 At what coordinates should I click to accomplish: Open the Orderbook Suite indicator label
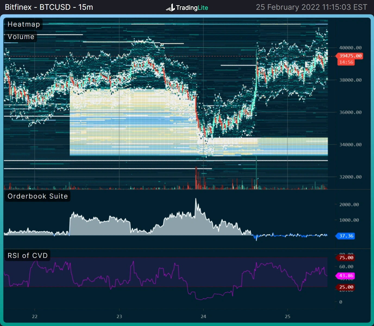click(37, 196)
